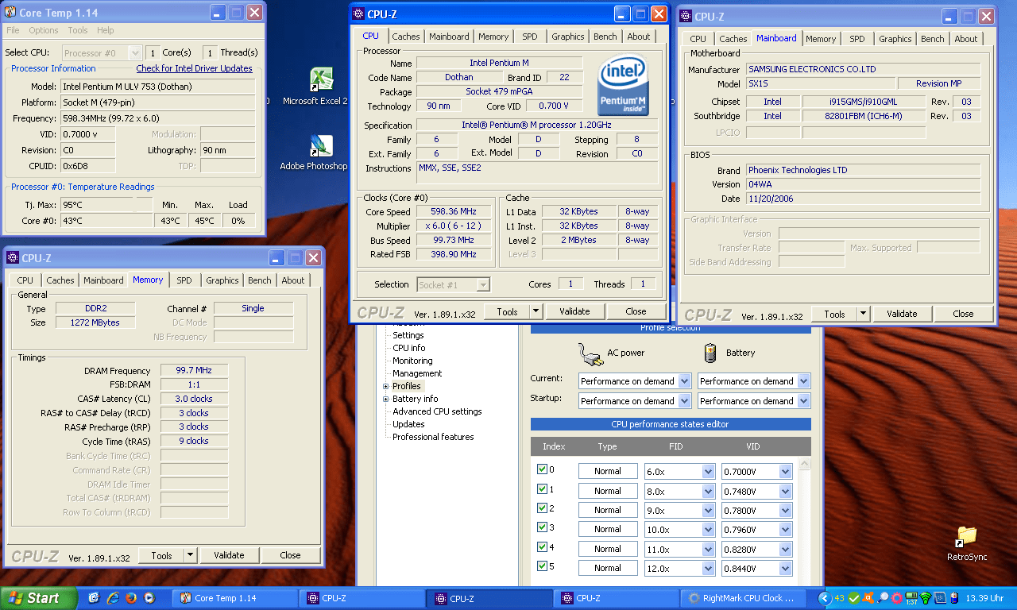Click the red gear RMClock tray icon
Image resolution: width=1017 pixels, height=610 pixels.
click(x=897, y=598)
